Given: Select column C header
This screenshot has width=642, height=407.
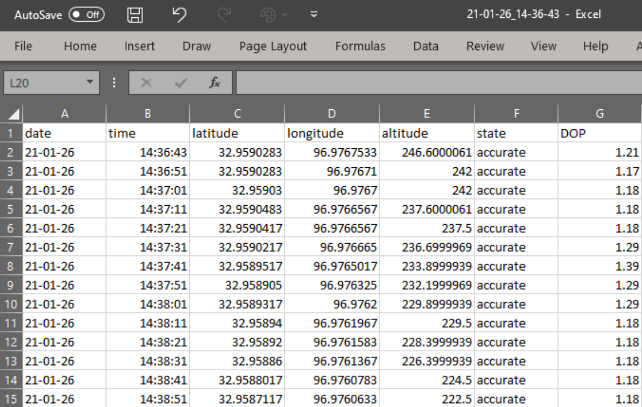Looking at the screenshot, I should click(x=237, y=115).
